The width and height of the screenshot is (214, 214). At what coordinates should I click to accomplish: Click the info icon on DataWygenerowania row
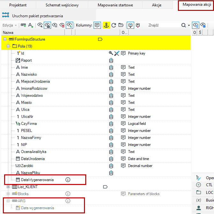click(x=68, y=180)
